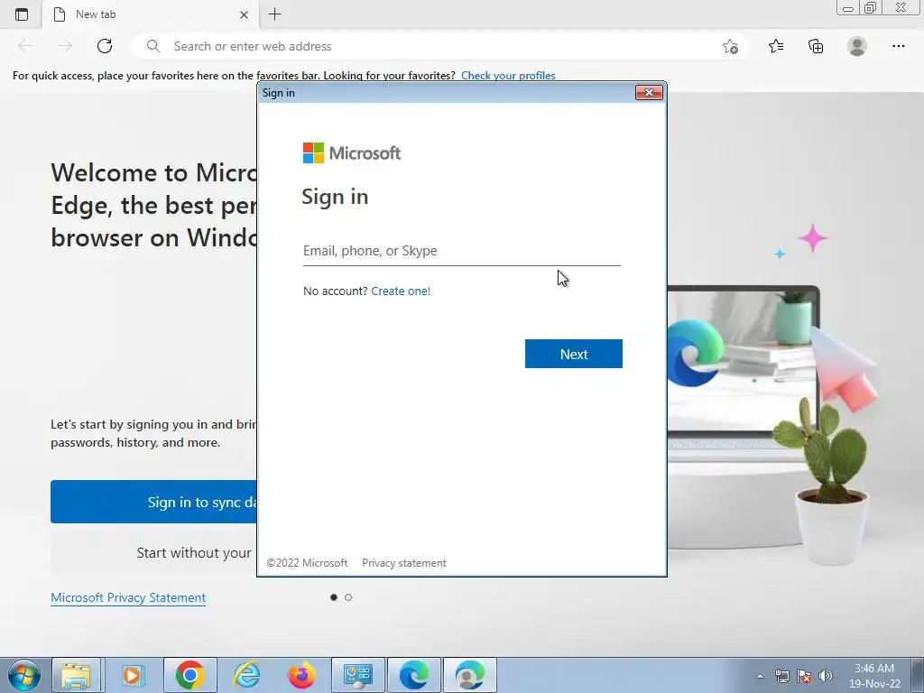Open the Collections icon

click(x=816, y=46)
